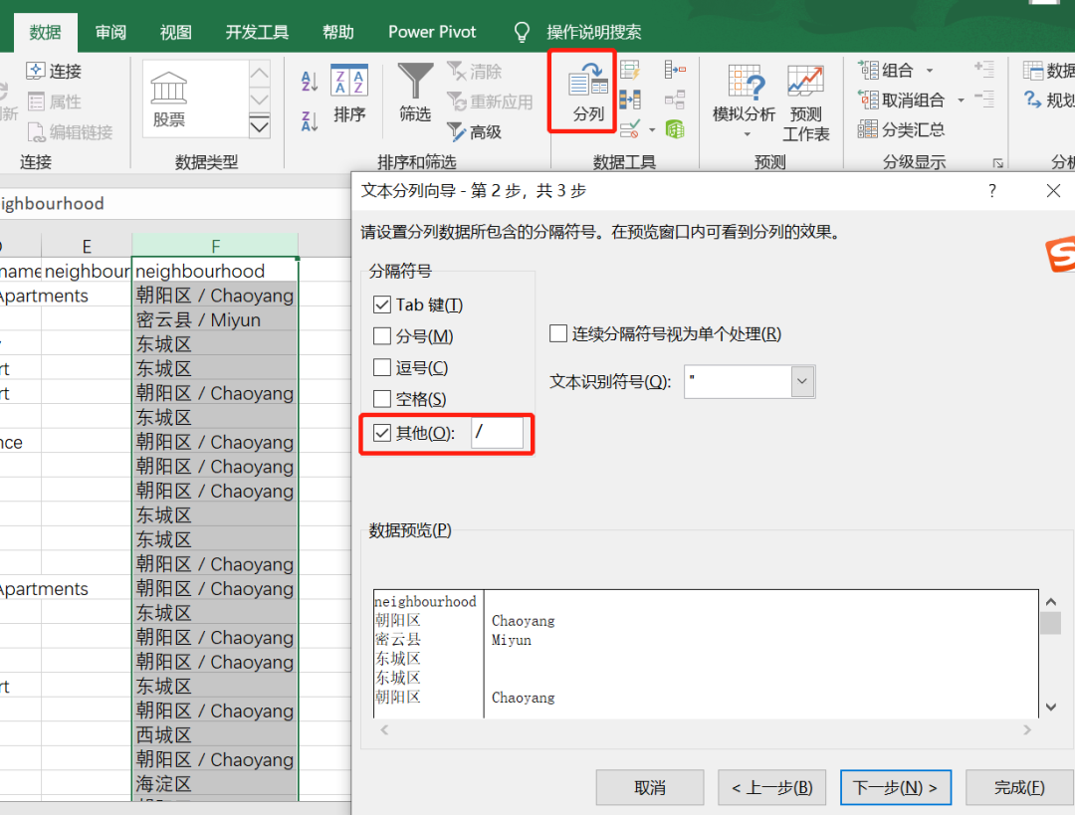Expand the 模拟分析 what-if dropdown

point(747,134)
